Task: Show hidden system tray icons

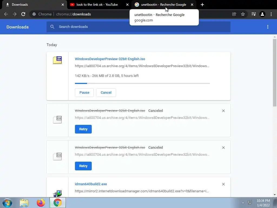Action: tap(243, 203)
